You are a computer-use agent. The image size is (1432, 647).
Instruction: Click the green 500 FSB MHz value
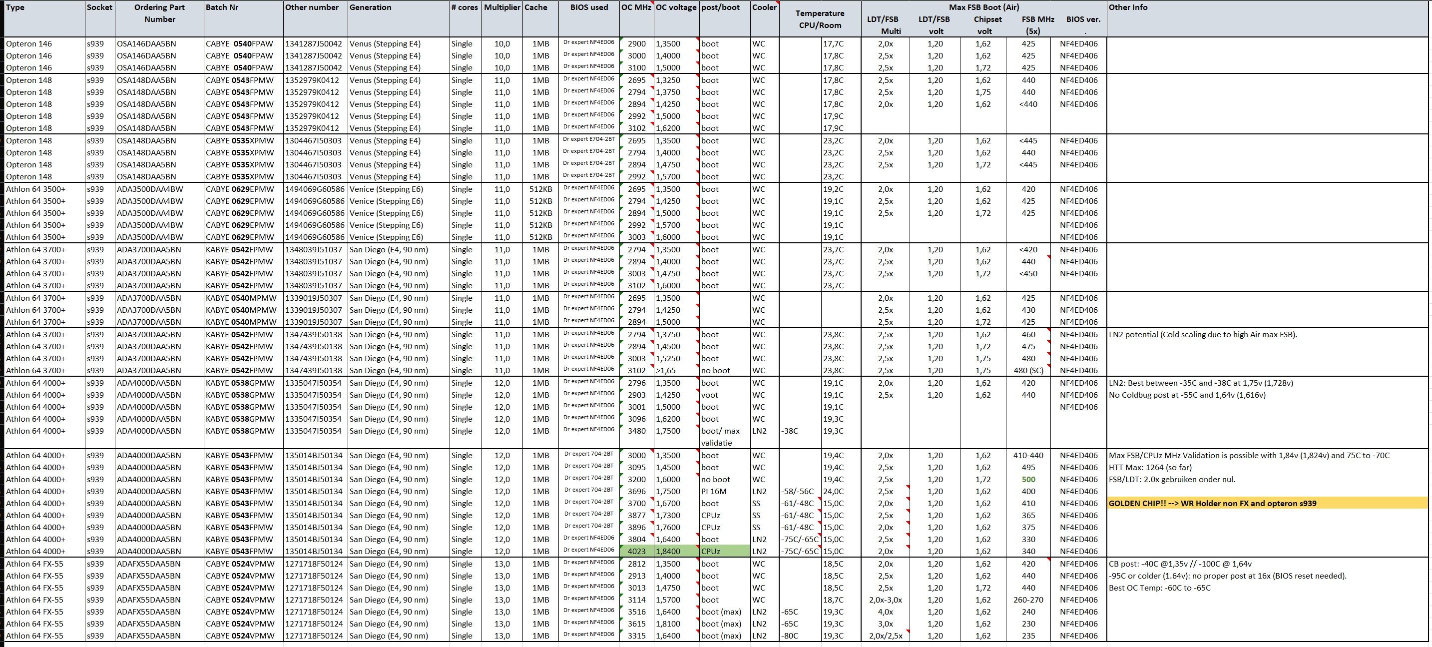point(1028,479)
